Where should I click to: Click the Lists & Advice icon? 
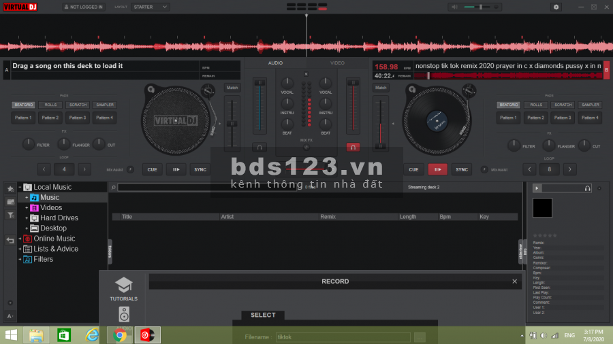27,249
